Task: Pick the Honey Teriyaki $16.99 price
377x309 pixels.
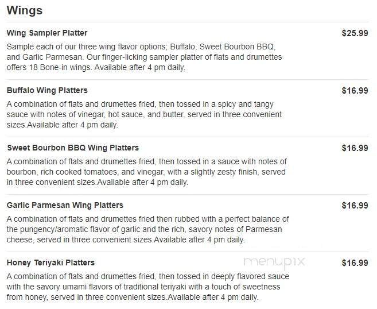Action: (x=355, y=262)
